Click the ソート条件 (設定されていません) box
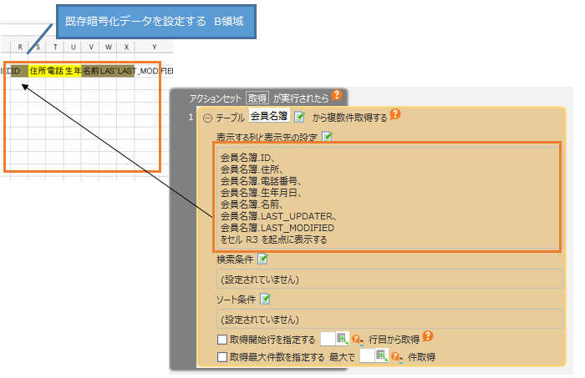The image size is (585, 378). [389, 319]
